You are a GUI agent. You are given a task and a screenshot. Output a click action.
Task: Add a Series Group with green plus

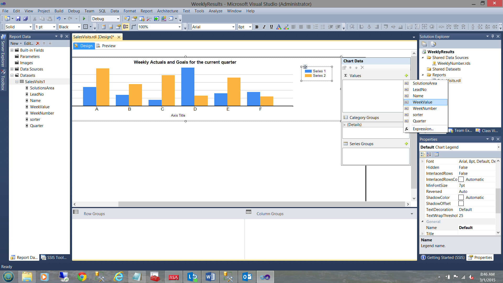(406, 144)
